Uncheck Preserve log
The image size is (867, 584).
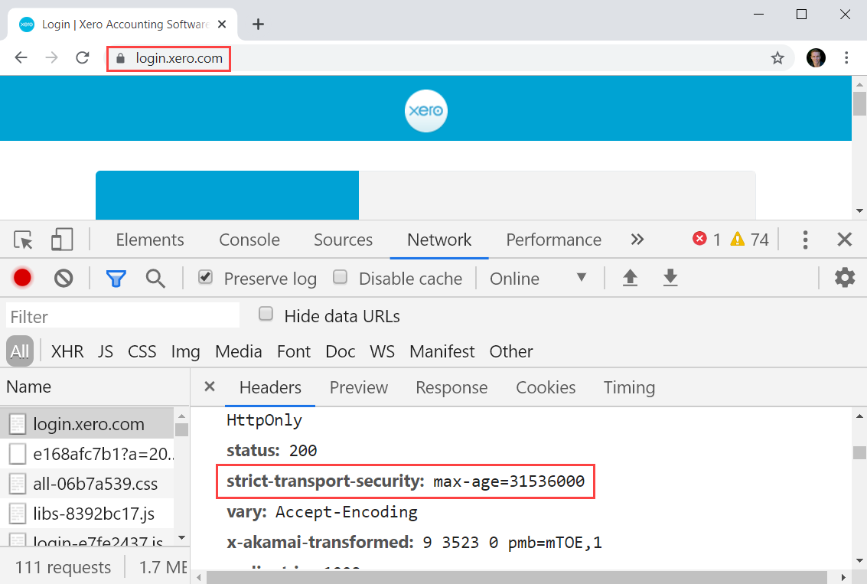(205, 277)
